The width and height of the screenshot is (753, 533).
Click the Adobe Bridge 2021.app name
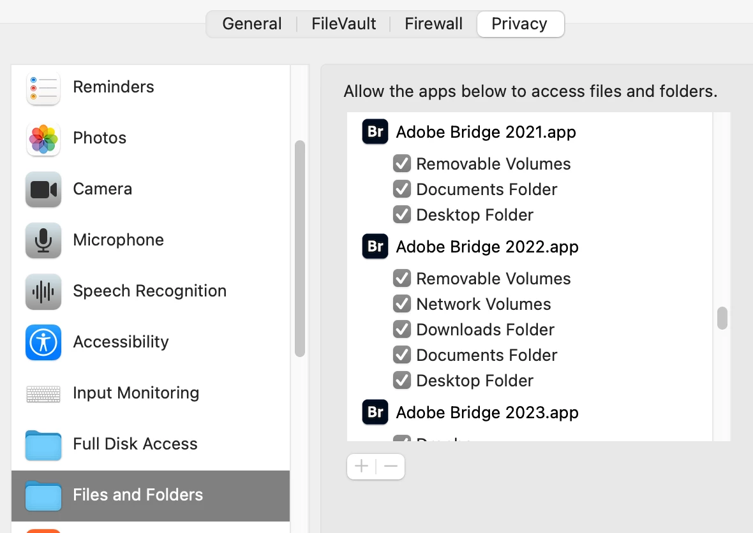(486, 132)
